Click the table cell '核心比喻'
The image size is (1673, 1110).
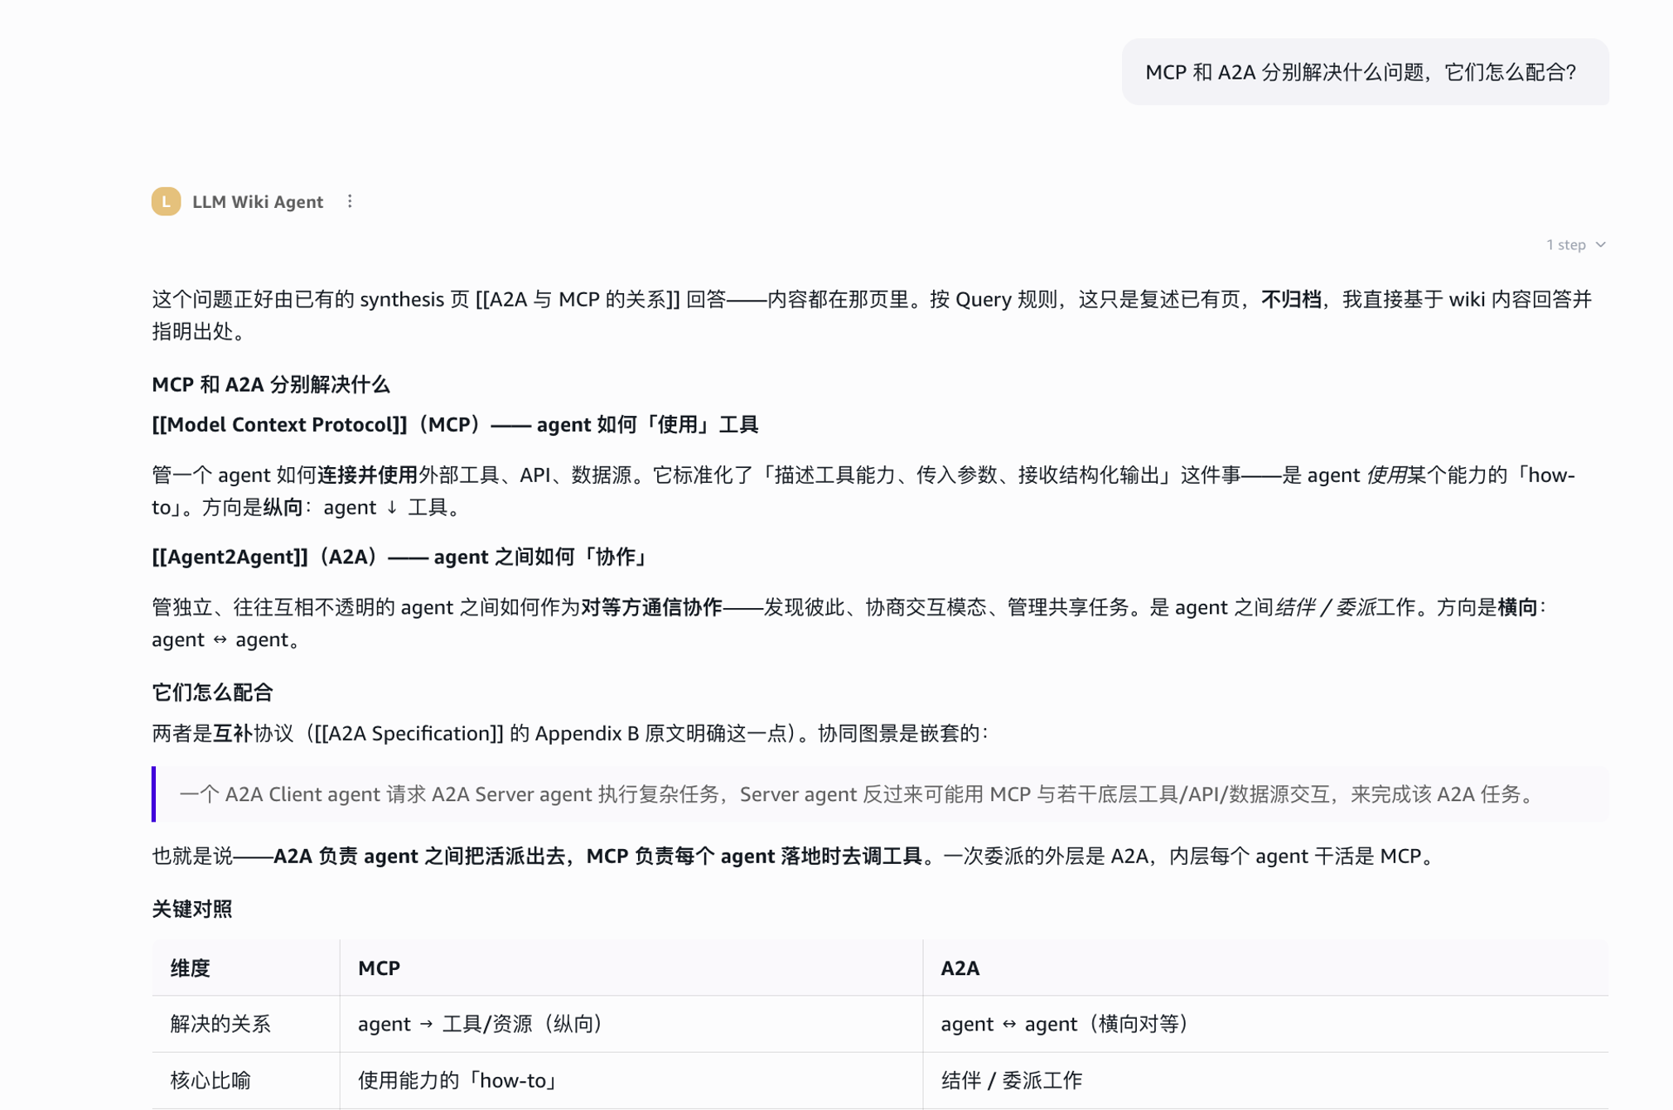(x=245, y=1080)
